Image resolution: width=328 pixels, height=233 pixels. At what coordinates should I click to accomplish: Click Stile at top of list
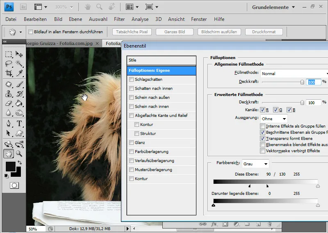coord(162,60)
